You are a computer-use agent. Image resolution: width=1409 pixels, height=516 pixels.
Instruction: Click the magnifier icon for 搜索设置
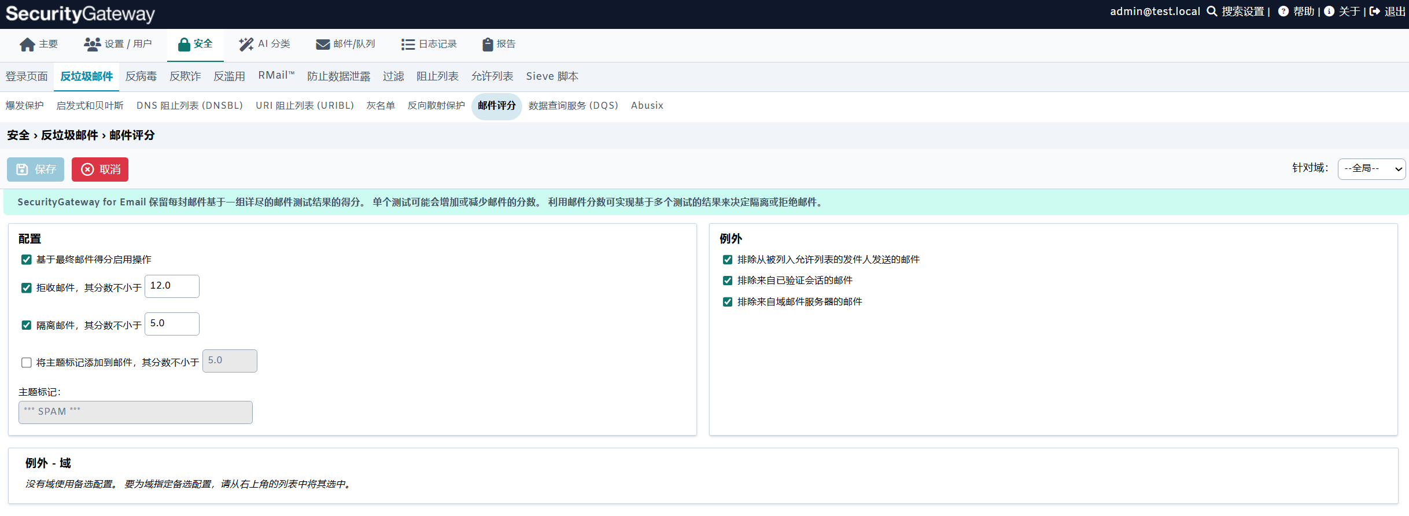click(1212, 12)
